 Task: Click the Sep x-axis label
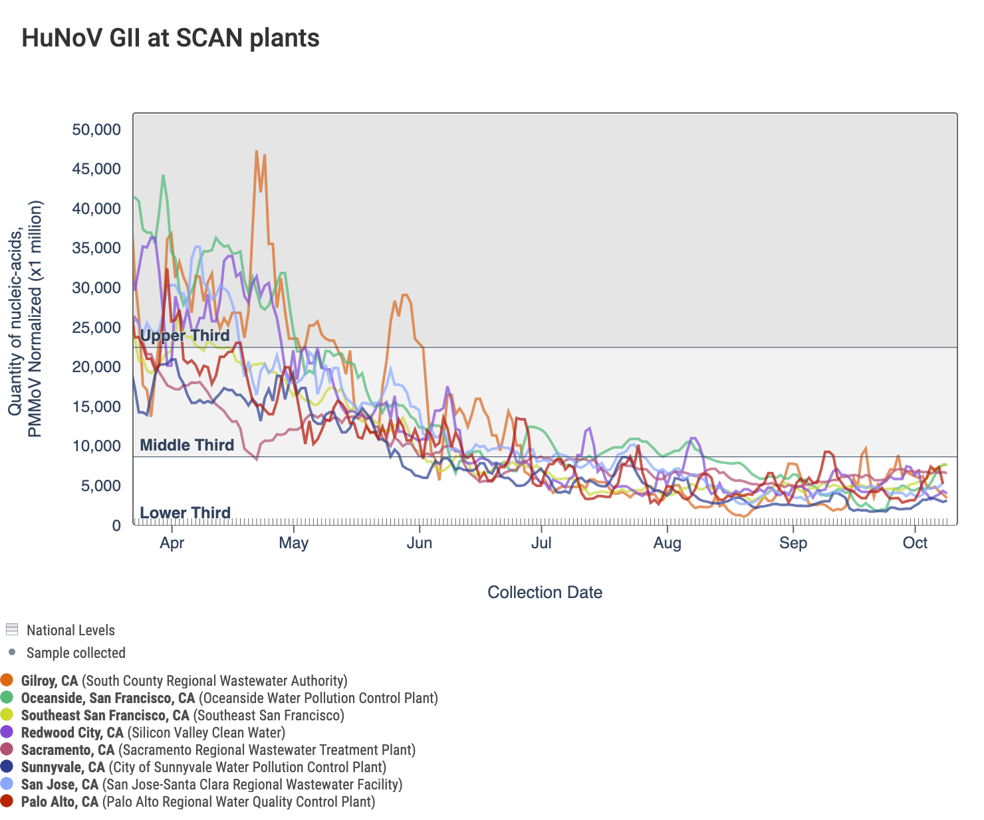(793, 543)
